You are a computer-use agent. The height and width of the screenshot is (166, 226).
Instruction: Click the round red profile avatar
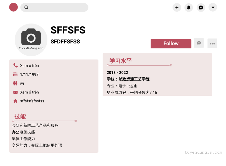(13, 7)
